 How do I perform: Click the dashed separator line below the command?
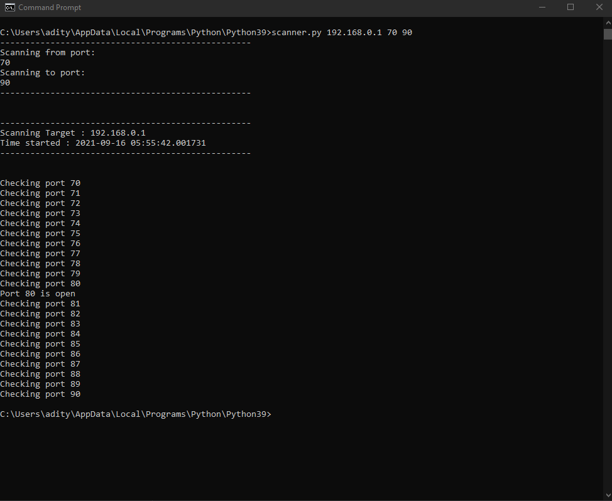coord(126,42)
